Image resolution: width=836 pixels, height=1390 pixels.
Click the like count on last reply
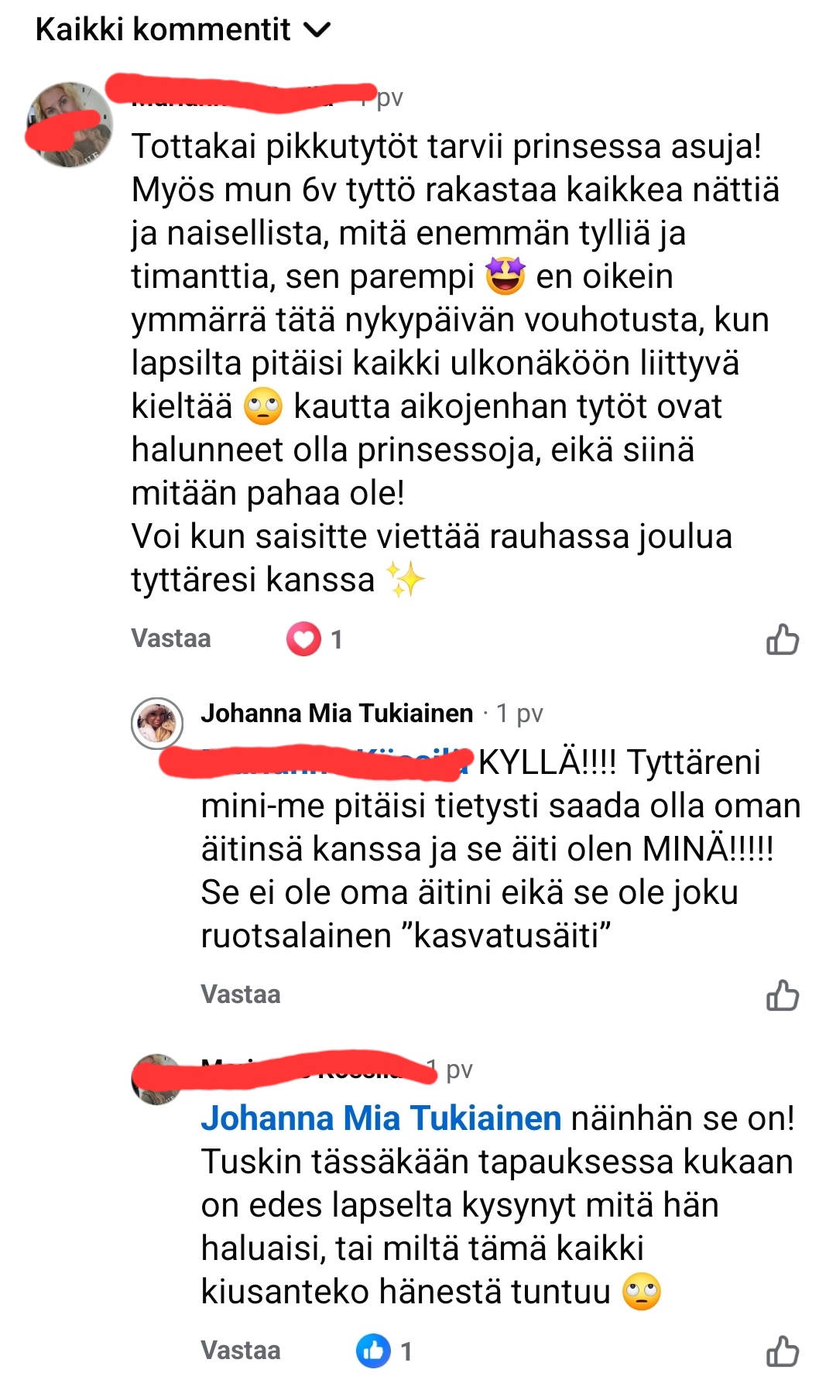(x=406, y=1352)
